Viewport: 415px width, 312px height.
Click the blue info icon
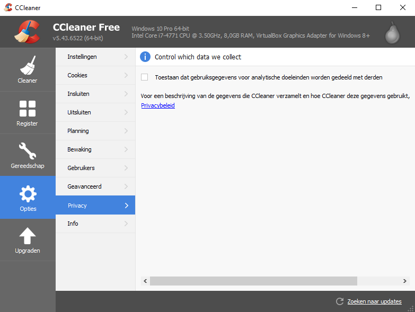145,57
